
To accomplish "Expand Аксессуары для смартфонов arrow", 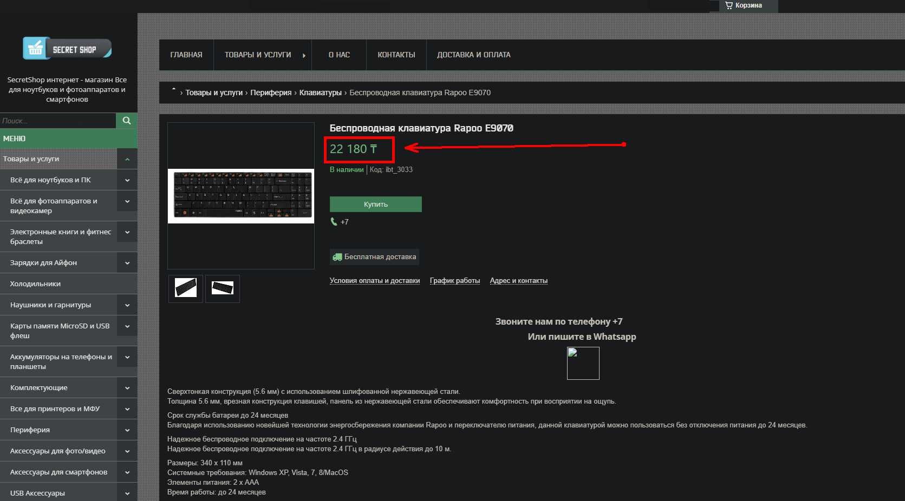I will point(127,472).
